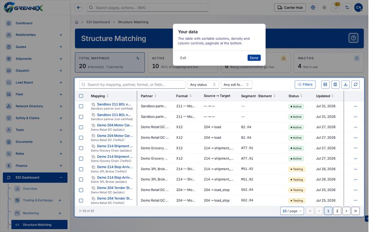Open the Any edi format dropdown
Viewport: 371px width, 232px height.
(236, 85)
